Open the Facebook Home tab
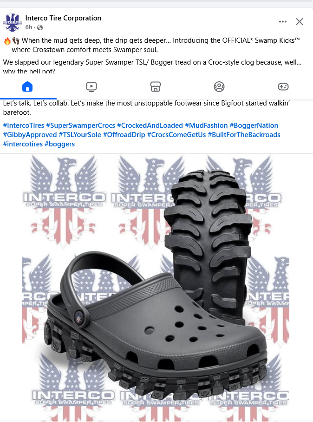The height and width of the screenshot is (422, 313). point(27,87)
